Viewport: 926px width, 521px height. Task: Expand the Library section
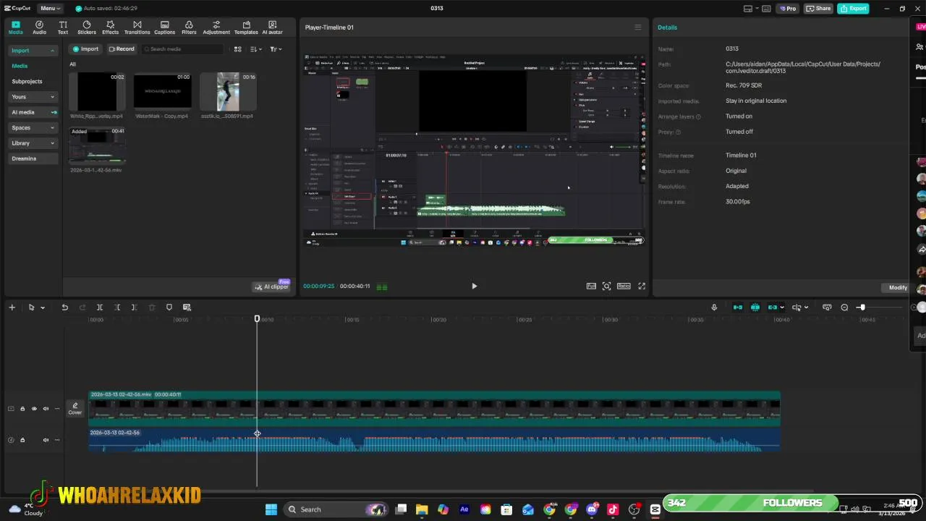[x=52, y=143]
